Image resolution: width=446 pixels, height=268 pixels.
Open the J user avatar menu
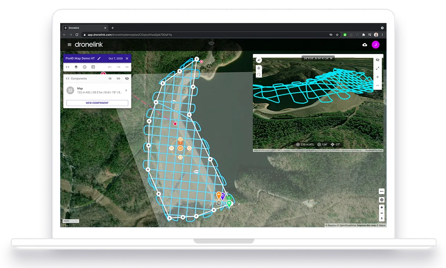376,45
